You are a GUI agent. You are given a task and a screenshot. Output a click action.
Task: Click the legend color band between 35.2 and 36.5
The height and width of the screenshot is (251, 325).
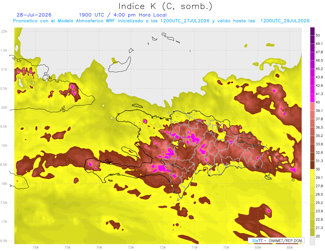pos(313,132)
